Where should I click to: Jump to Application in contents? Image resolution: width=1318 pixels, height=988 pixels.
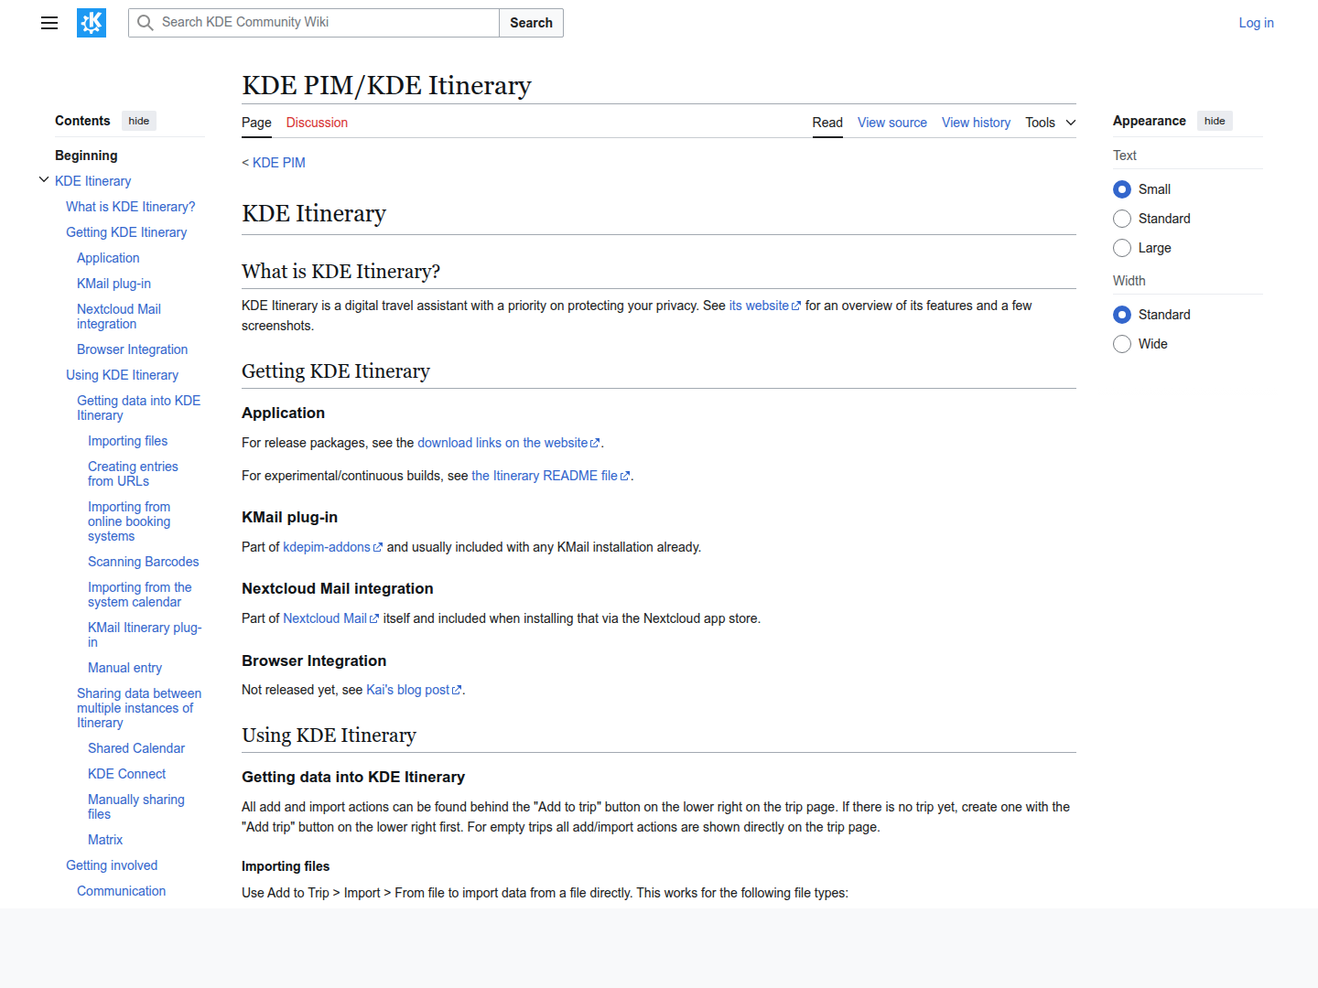(108, 258)
